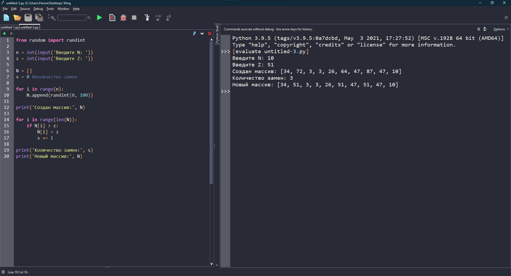Click the toolbar search input field
The height and width of the screenshot is (276, 511).
pyautogui.click(x=72, y=18)
